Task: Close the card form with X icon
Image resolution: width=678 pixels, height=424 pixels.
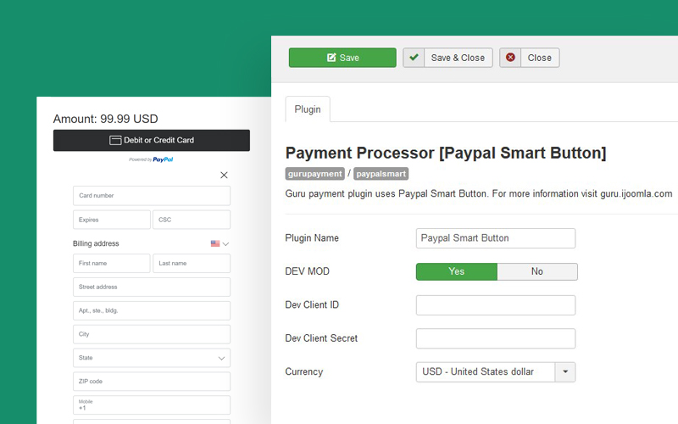Action: [x=224, y=176]
